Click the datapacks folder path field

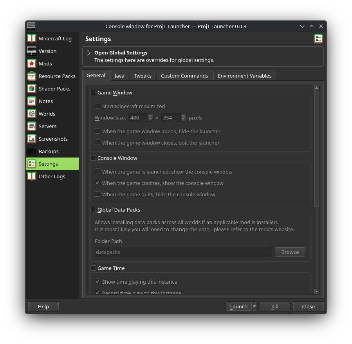(x=182, y=252)
